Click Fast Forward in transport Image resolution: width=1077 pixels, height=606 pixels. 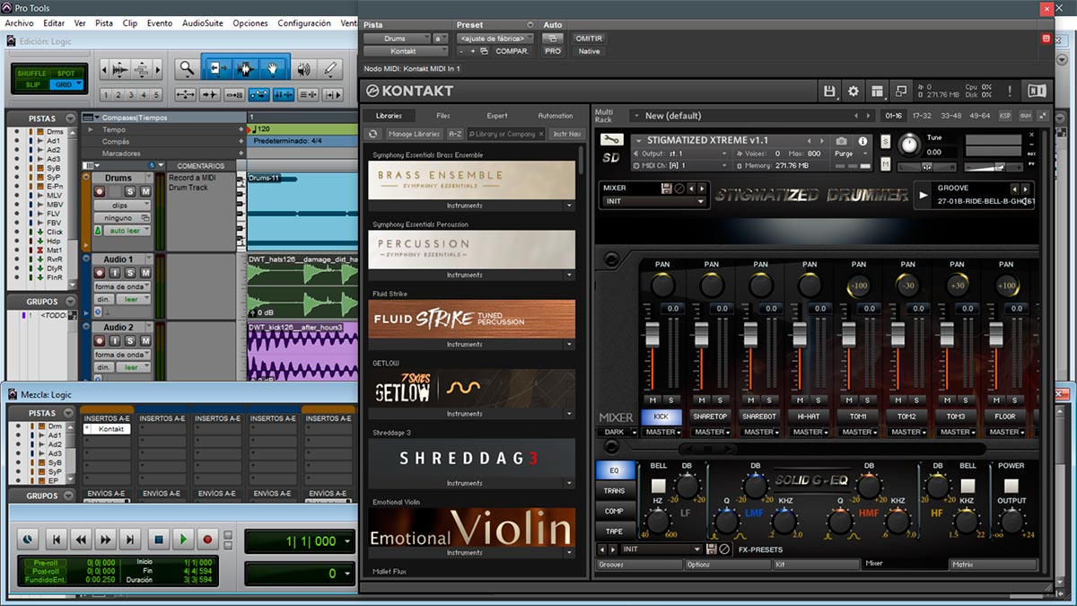(x=107, y=540)
